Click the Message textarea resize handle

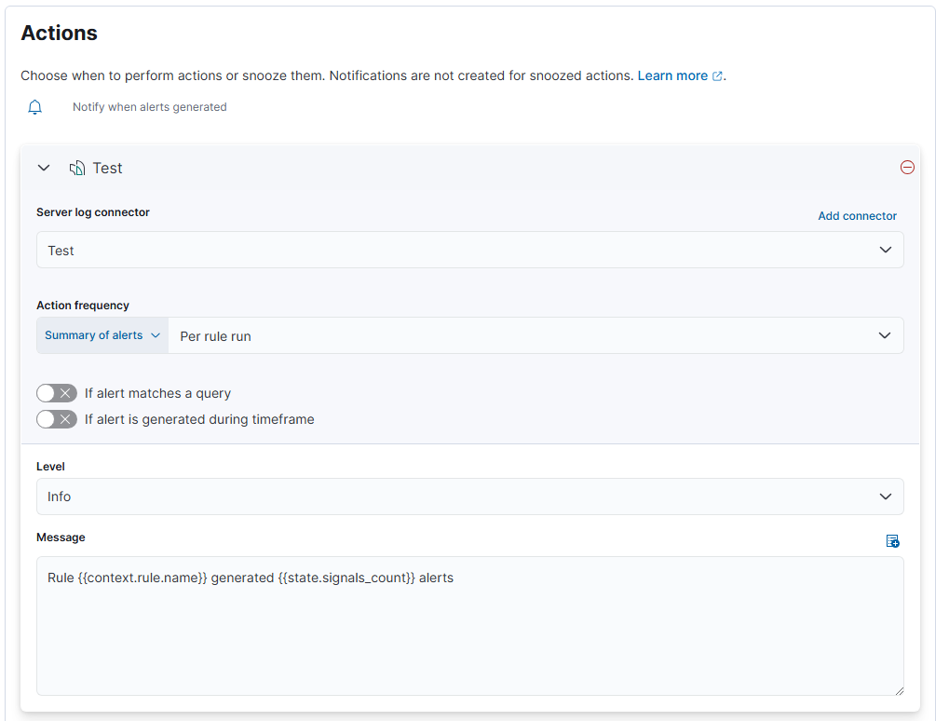pos(898,689)
